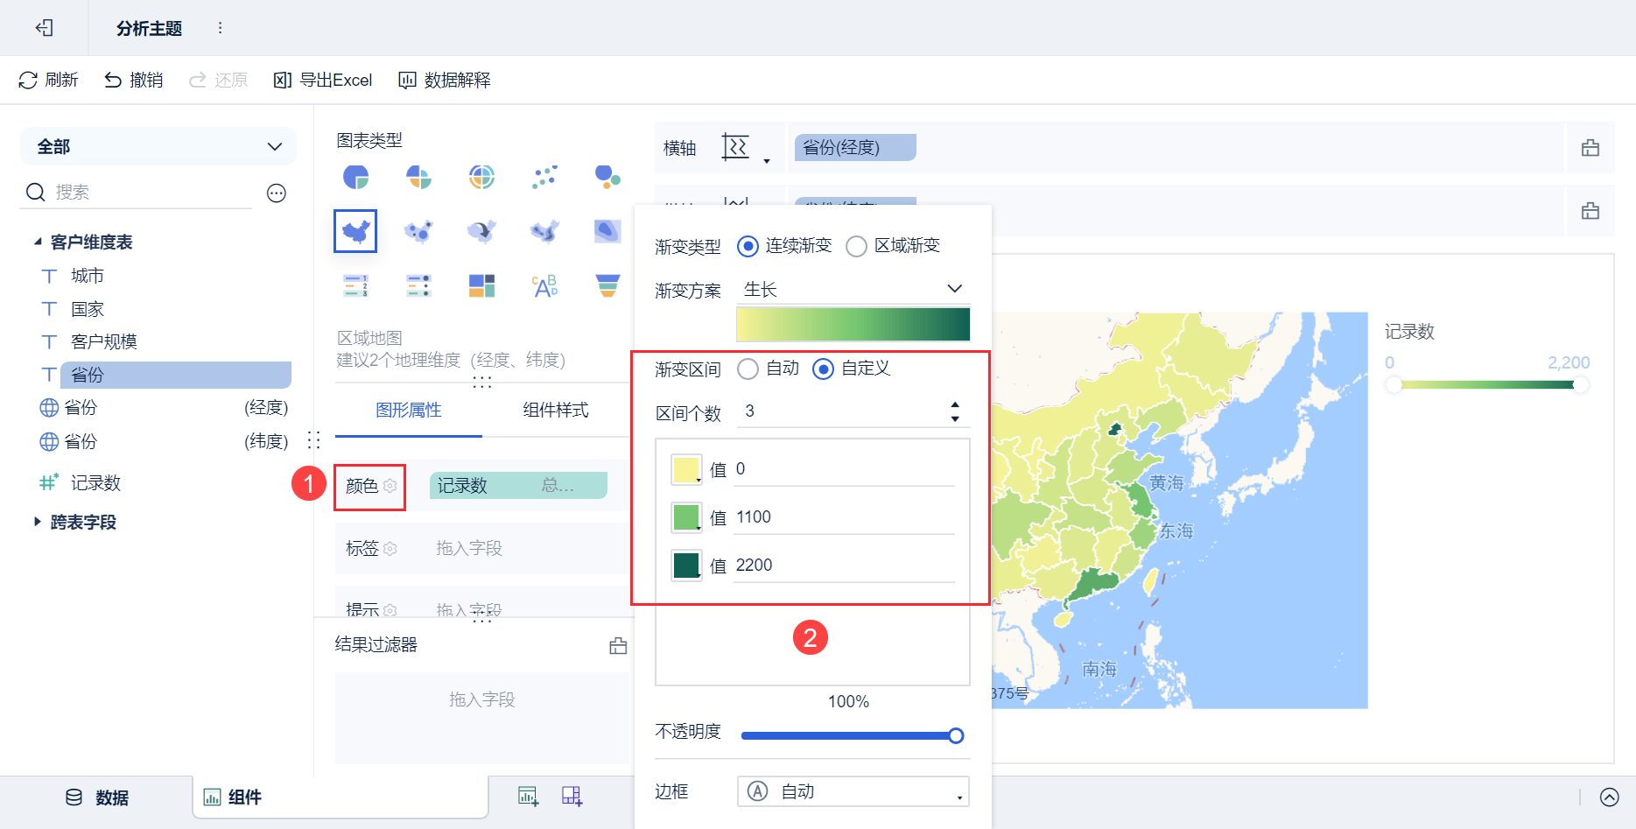Set gradient interval to automatic (自动)
1636x829 pixels.
(748, 369)
